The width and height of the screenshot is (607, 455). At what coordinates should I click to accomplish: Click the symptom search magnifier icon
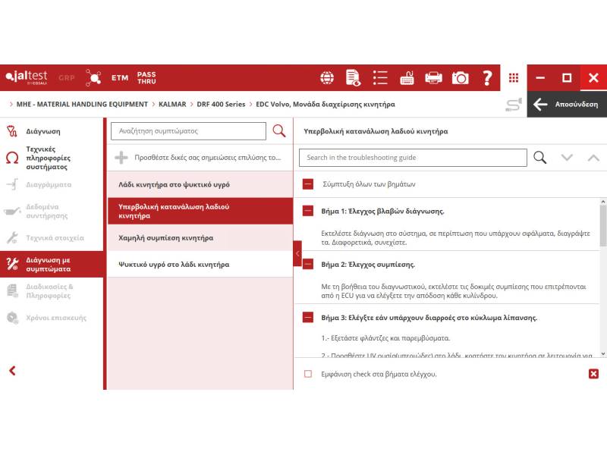(x=279, y=131)
